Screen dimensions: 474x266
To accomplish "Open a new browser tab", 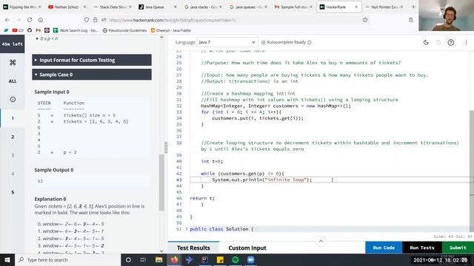I will pos(413,7).
